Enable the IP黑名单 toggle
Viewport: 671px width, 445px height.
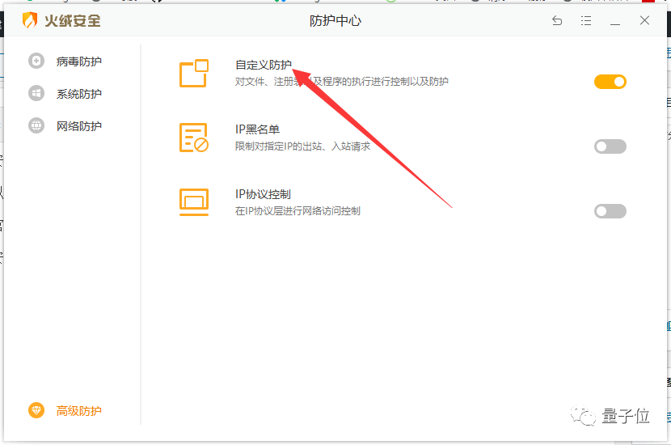coord(610,146)
